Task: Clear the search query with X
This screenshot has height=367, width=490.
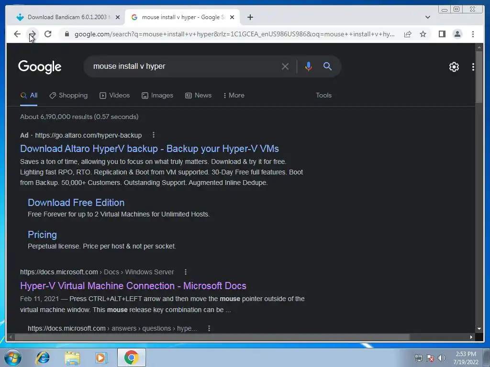Action: click(285, 66)
